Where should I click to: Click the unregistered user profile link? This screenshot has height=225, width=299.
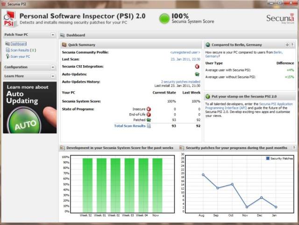point(185,52)
